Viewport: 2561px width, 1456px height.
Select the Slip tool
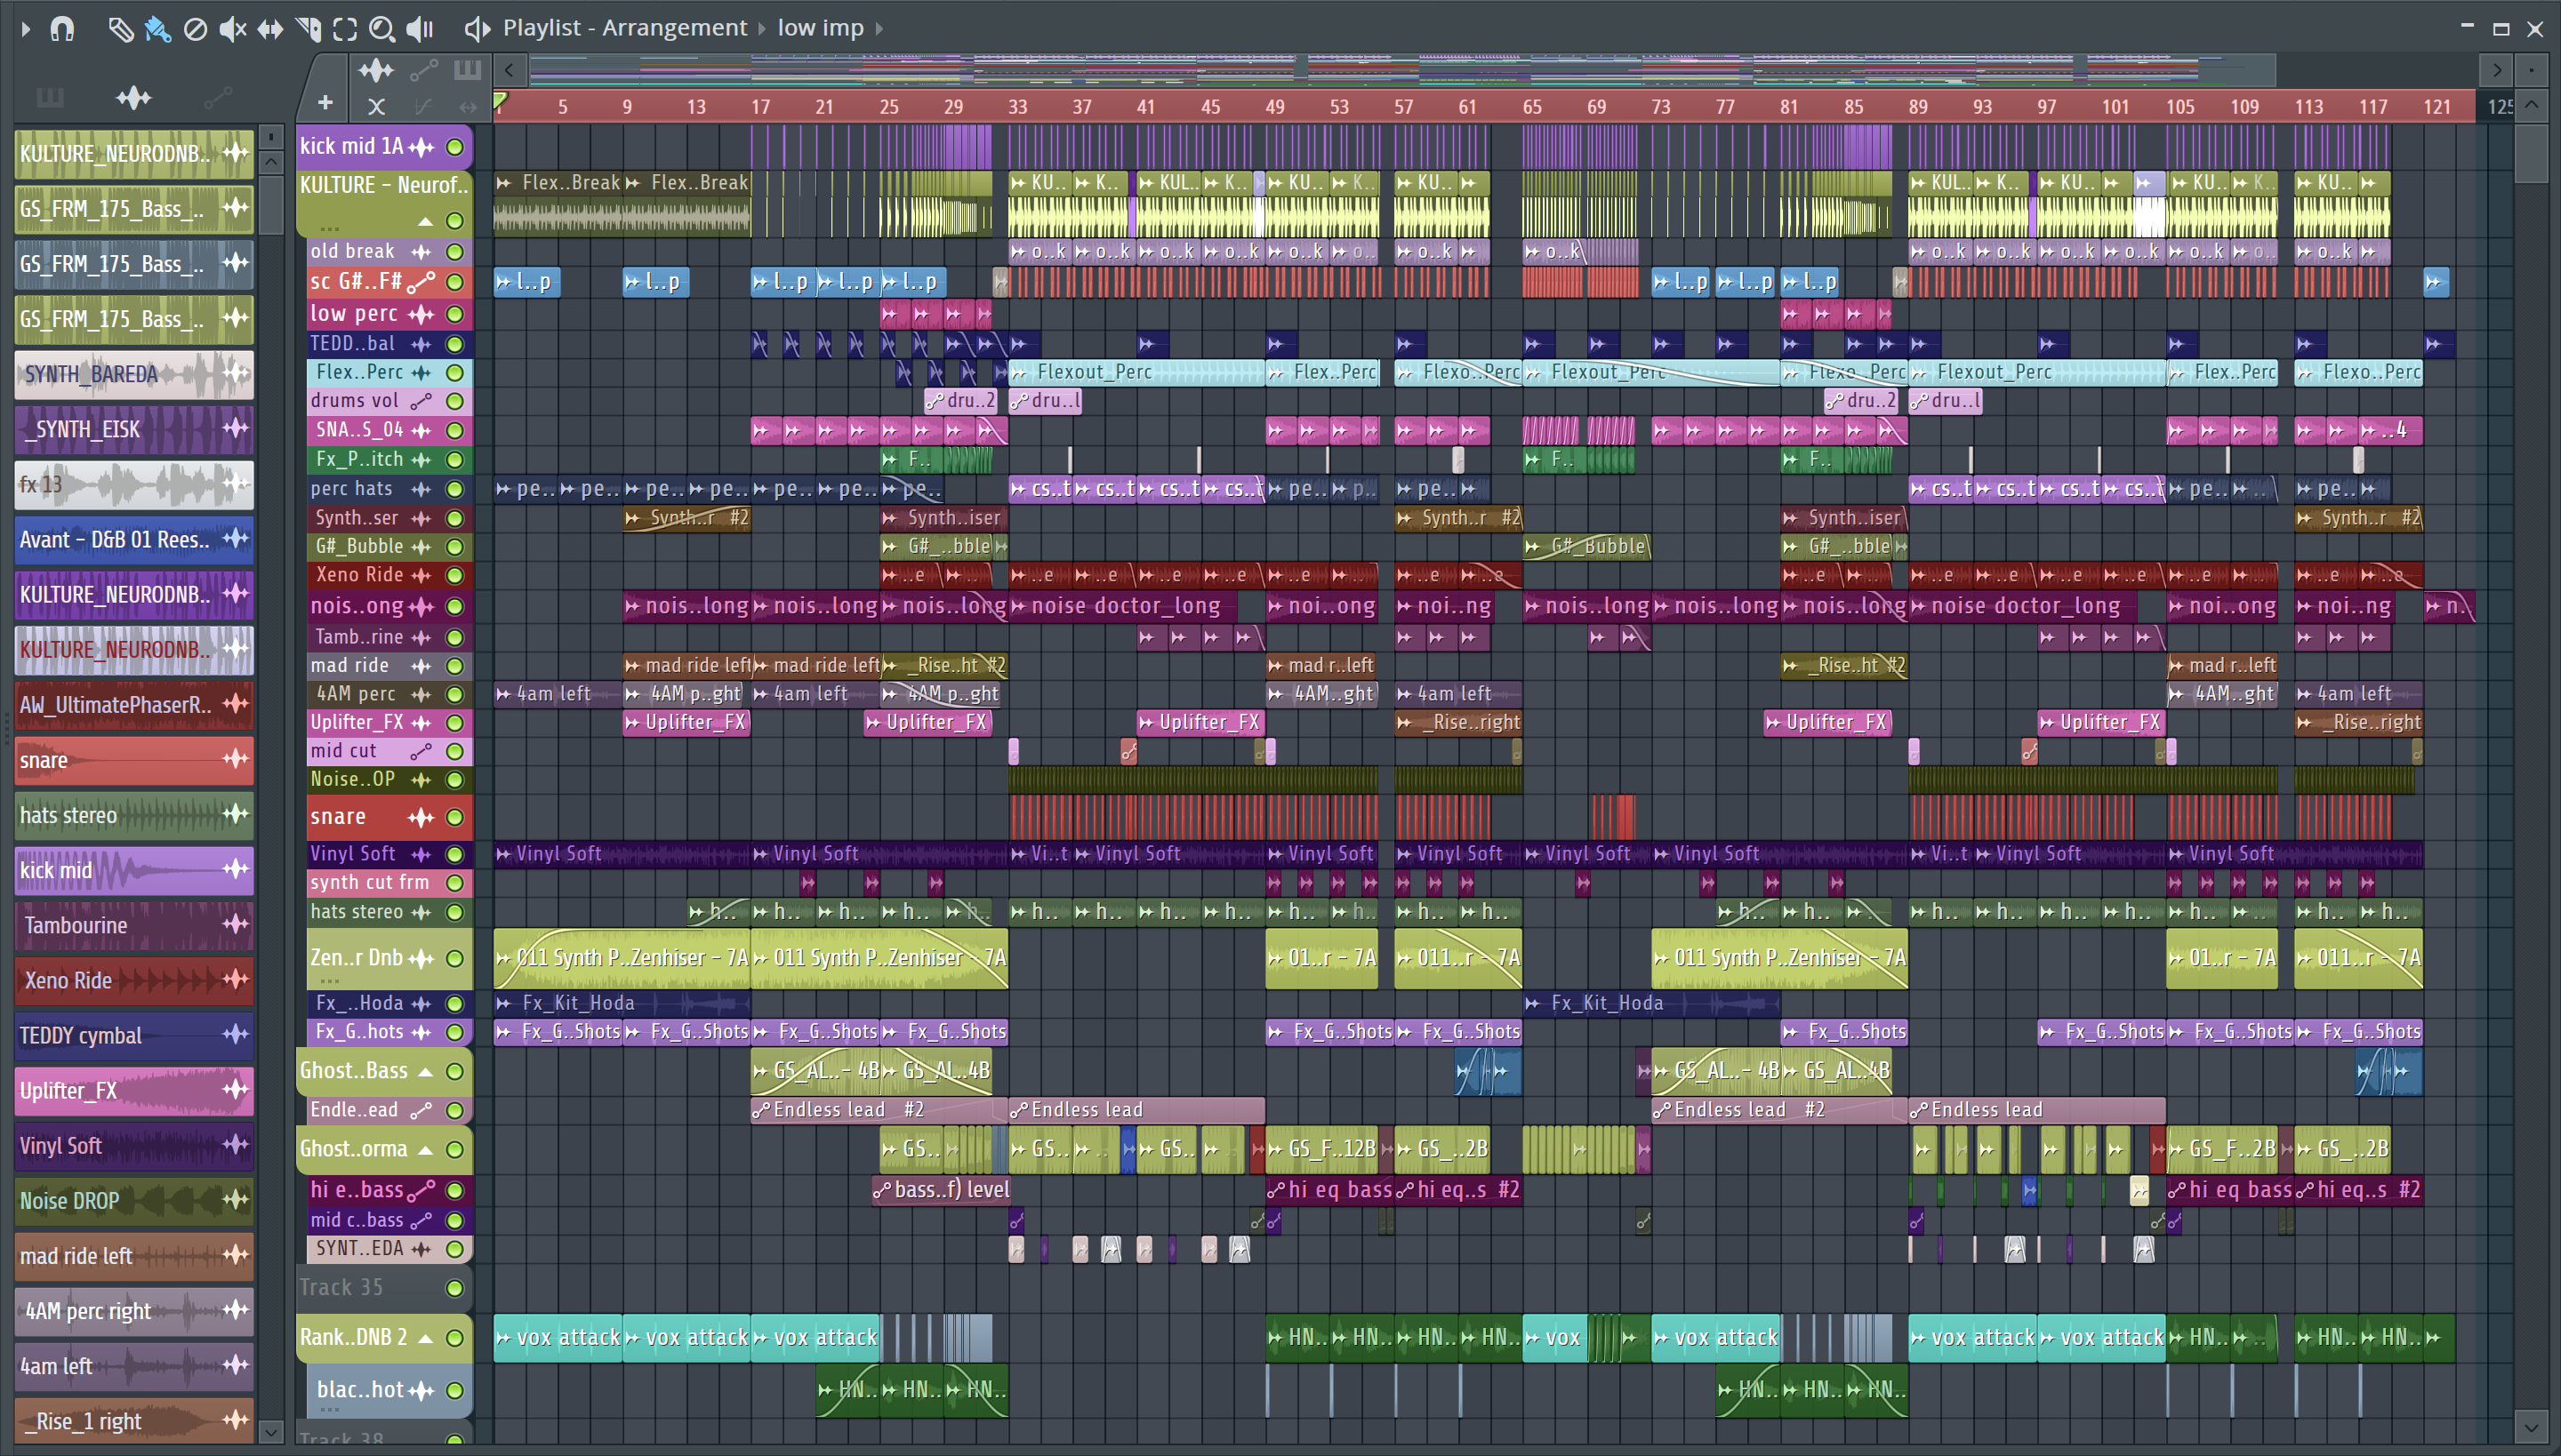coord(270,29)
